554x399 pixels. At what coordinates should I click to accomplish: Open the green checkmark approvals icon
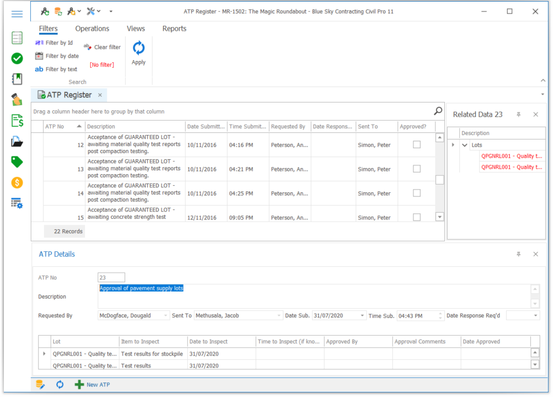(x=17, y=58)
